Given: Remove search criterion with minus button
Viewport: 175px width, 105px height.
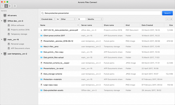Looking at the screenshot, I should click(167, 19).
